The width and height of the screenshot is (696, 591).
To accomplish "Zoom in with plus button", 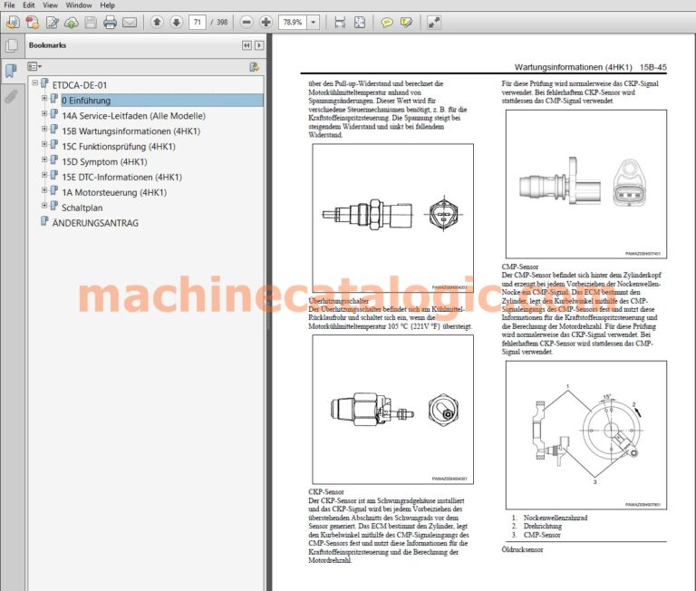I will (266, 22).
